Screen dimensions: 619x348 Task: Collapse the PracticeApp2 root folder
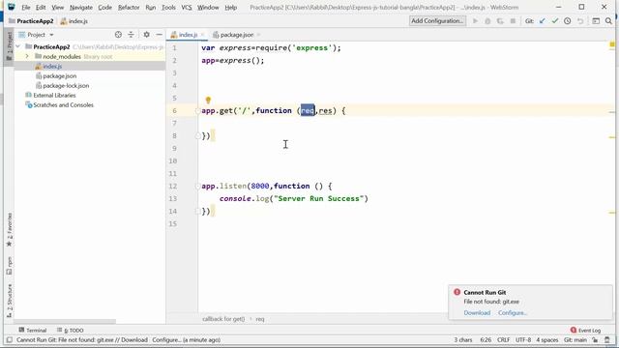point(17,46)
